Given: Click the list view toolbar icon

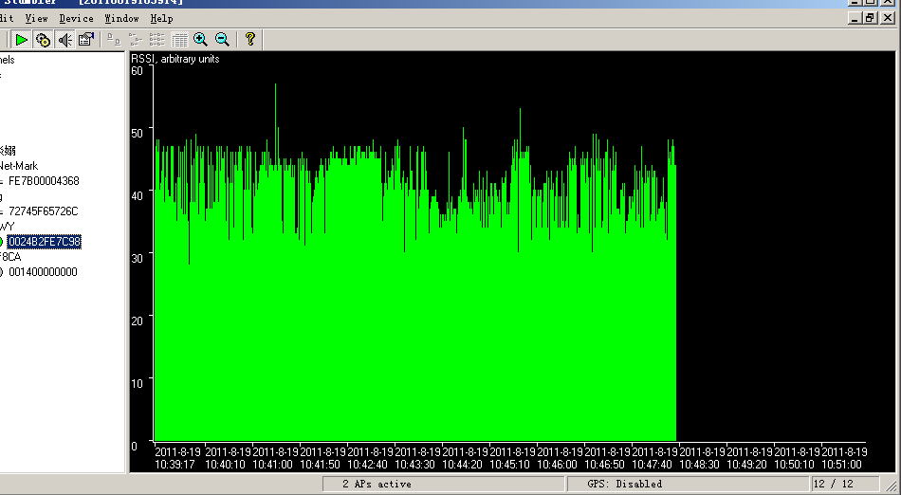Looking at the screenshot, I should click(x=157, y=39).
